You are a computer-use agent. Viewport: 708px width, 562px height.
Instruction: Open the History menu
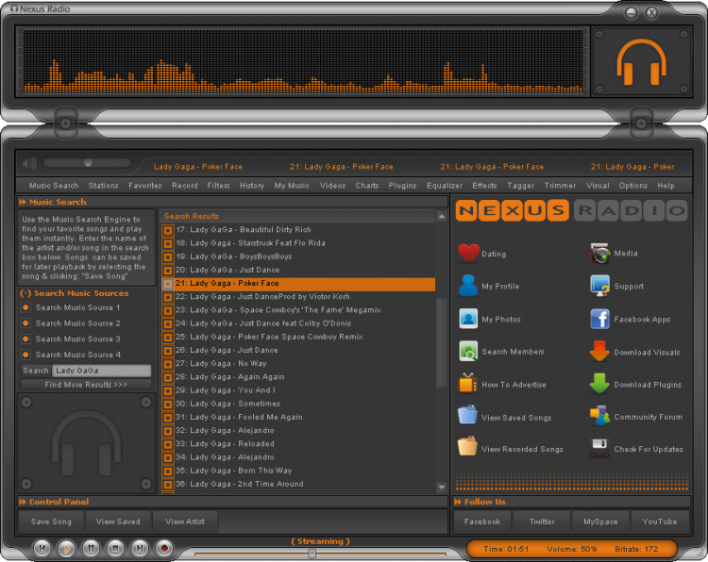252,186
